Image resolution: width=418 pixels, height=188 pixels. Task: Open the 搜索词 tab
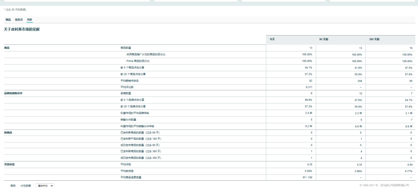click(19, 20)
